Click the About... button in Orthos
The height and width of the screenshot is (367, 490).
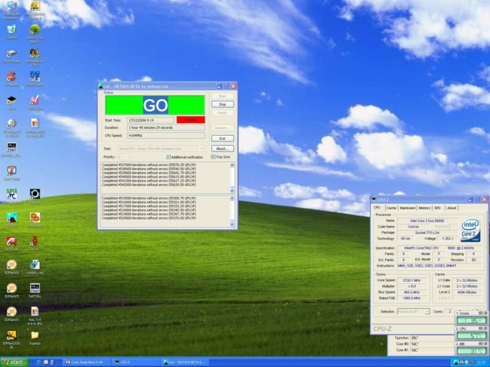tap(222, 149)
